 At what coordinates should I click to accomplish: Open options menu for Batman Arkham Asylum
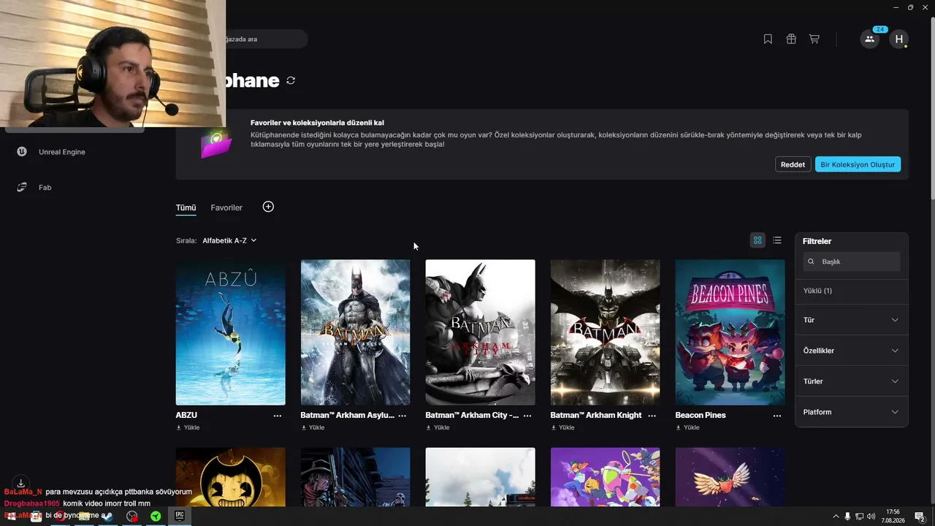(402, 416)
